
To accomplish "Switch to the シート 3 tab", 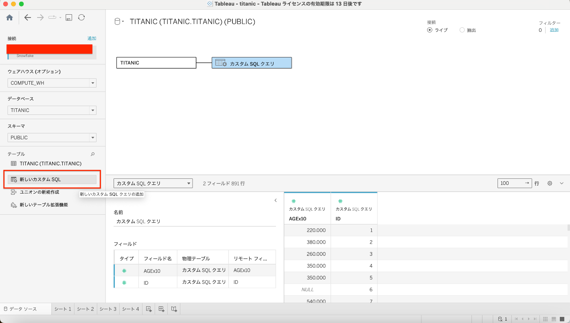I will [x=108, y=309].
